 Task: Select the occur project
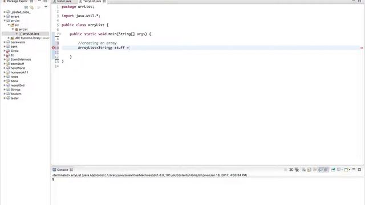click(14, 81)
